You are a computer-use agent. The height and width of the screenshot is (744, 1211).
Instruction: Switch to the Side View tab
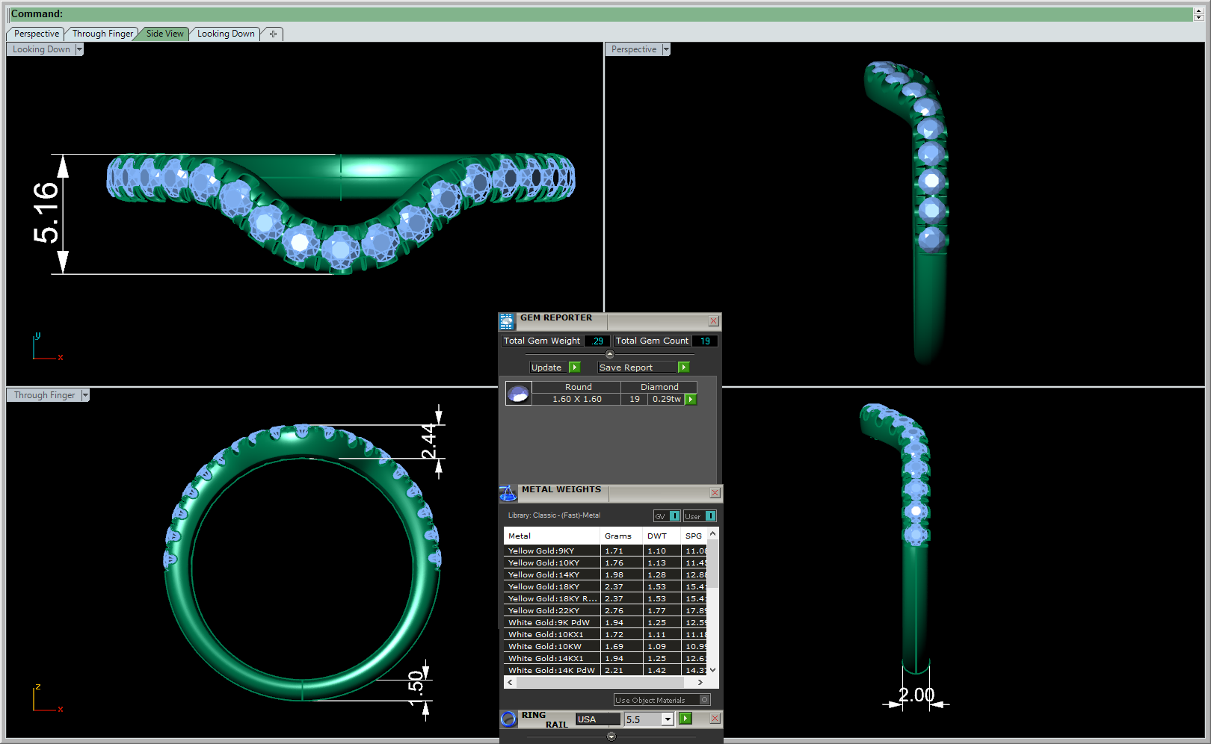tap(164, 34)
